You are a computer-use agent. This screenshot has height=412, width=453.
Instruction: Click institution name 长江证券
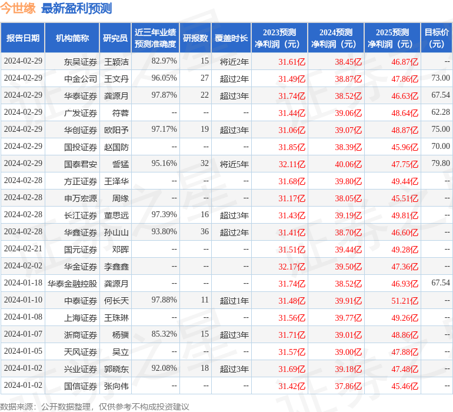pyautogui.click(x=81, y=215)
